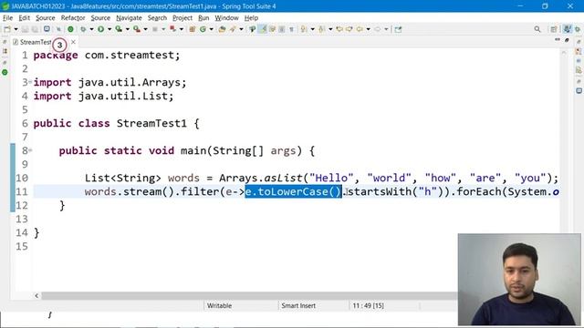Toggle the highlighted editor toggle button

click(263, 29)
